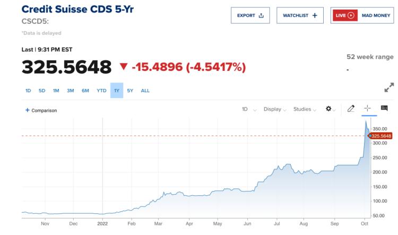This screenshot has width=398, height=235.
Task: Click the plus icon beside Comparison
Action: [x=28, y=110]
